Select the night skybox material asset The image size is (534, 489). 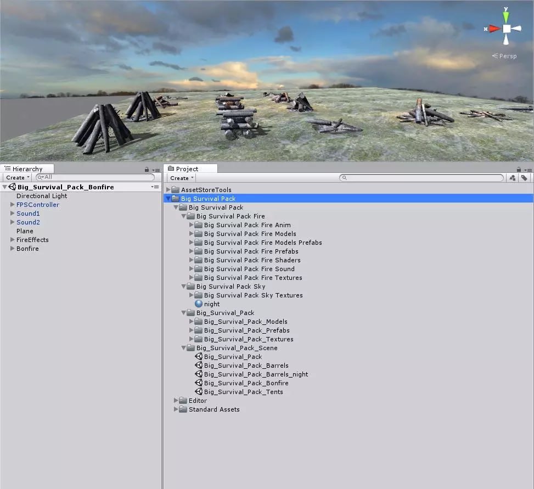pyautogui.click(x=211, y=304)
